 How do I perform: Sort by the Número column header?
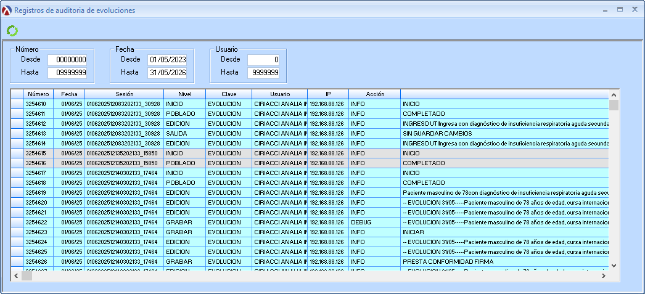pos(38,94)
